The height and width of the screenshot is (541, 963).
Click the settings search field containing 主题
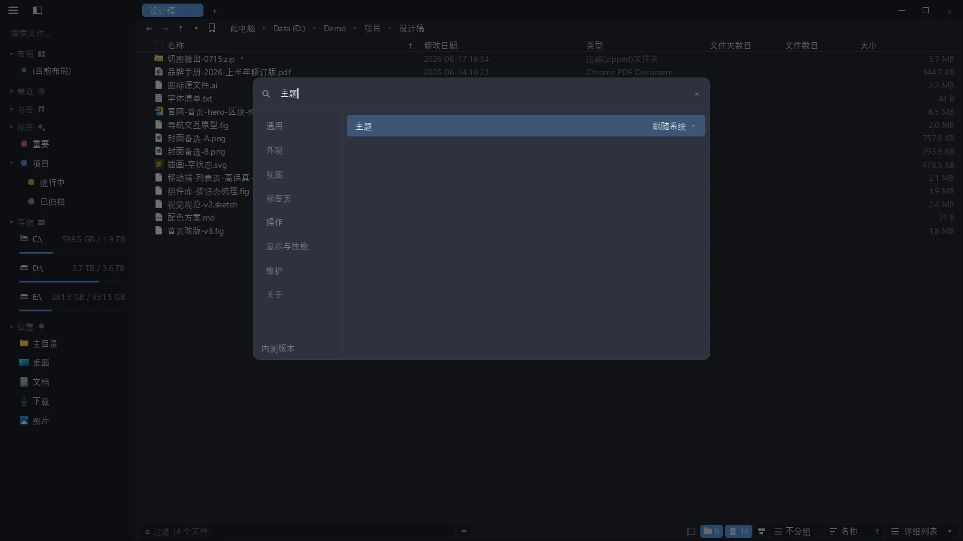pos(482,94)
